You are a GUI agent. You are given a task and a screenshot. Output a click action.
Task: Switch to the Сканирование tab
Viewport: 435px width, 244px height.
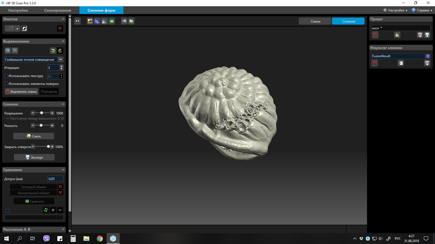(58, 10)
